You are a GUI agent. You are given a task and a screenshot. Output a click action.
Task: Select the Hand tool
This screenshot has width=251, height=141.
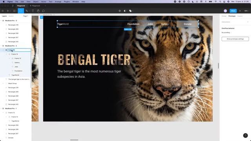[x=38, y=11]
